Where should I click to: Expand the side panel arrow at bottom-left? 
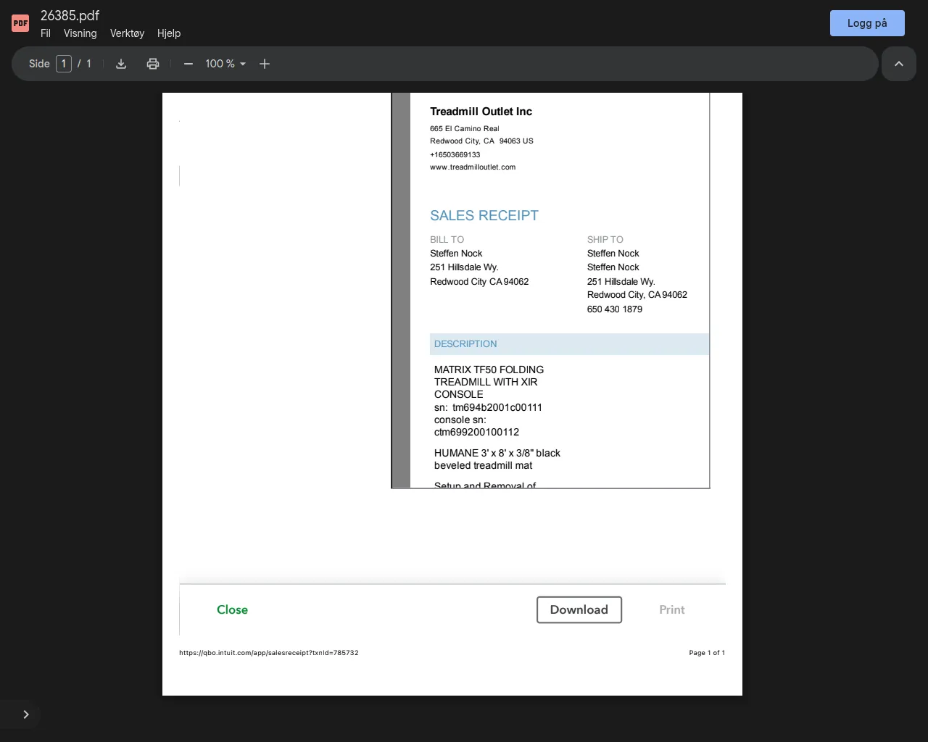[26, 714]
